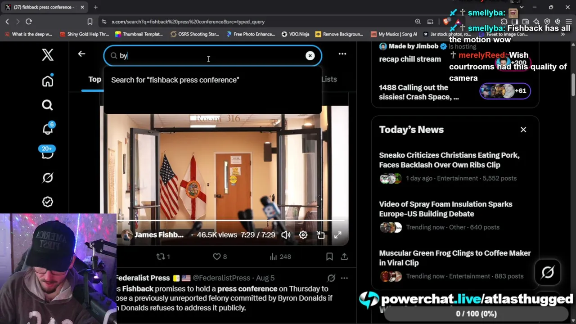576x324 pixels.
Task: Open Grok actions on Federalist Press post
Action: click(331, 278)
